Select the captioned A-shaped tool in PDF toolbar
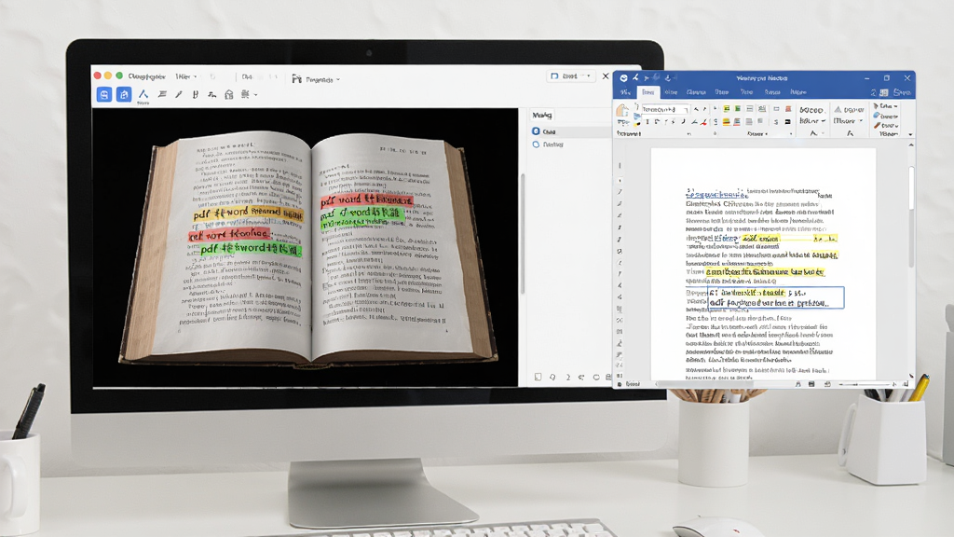The width and height of the screenshot is (954, 537). 143,96
